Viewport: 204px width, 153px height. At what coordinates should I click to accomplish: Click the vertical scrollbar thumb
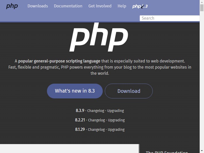(x=202, y=8)
